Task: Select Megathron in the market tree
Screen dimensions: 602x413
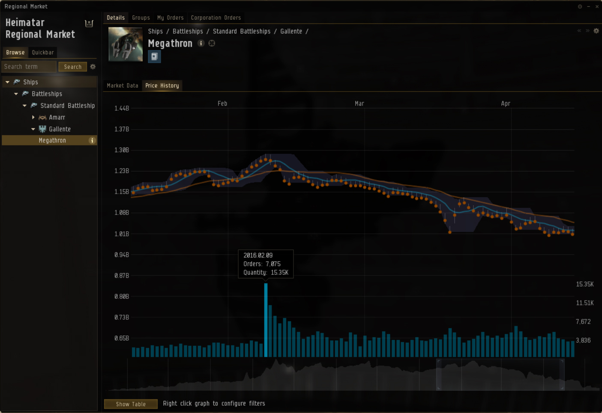Action: pos(50,140)
